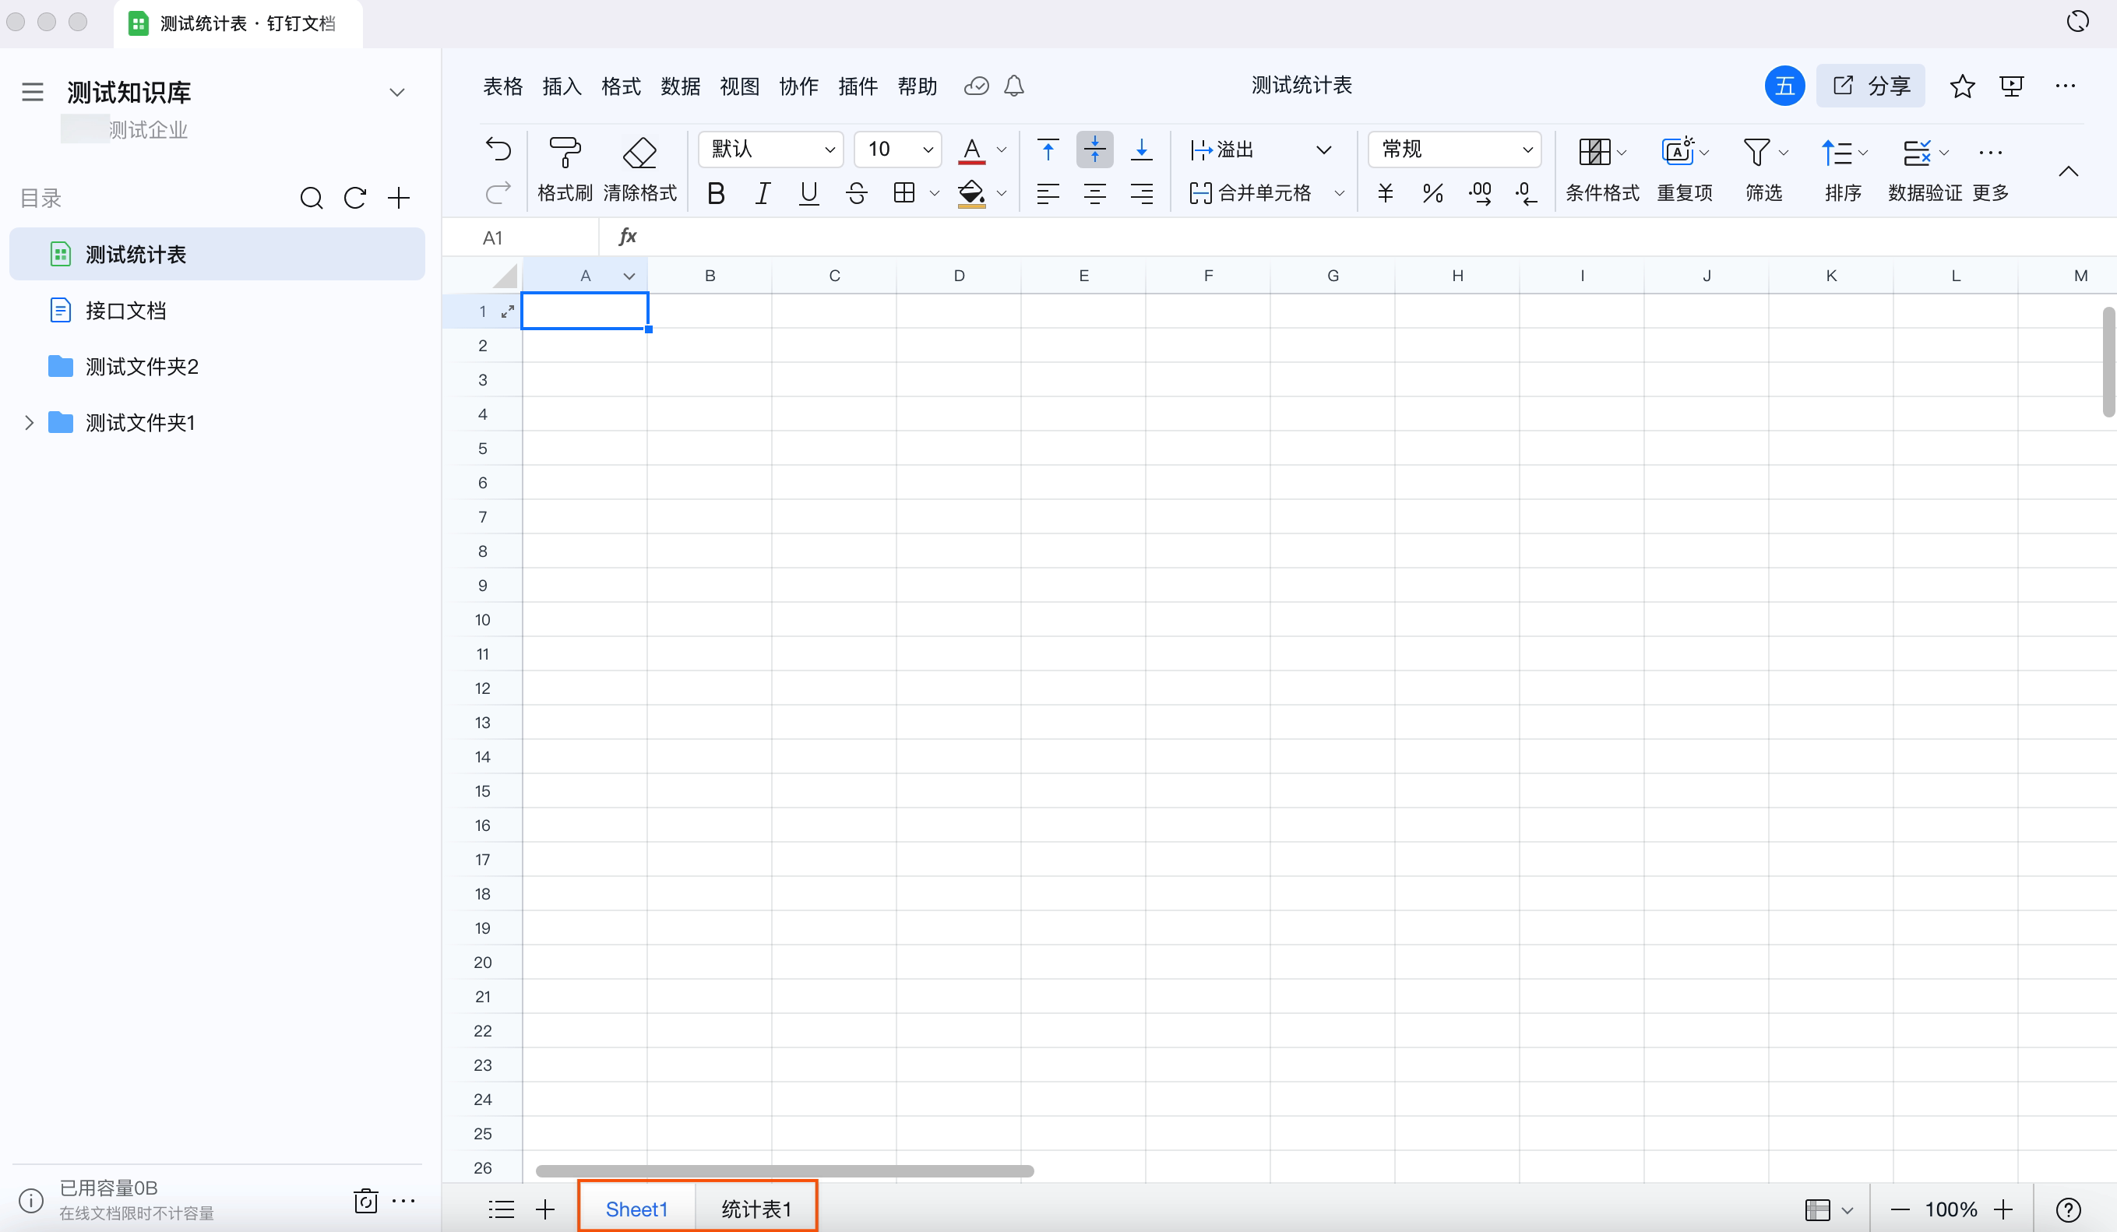The image size is (2117, 1232).
Task: Click the 分享 share button
Action: tap(1870, 86)
